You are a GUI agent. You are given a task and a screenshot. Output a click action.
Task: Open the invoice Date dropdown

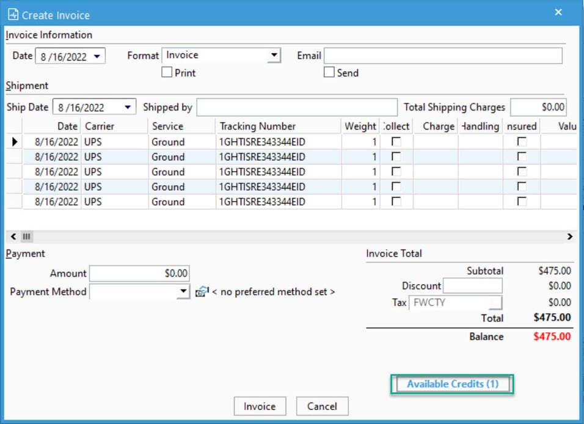pyautogui.click(x=97, y=55)
